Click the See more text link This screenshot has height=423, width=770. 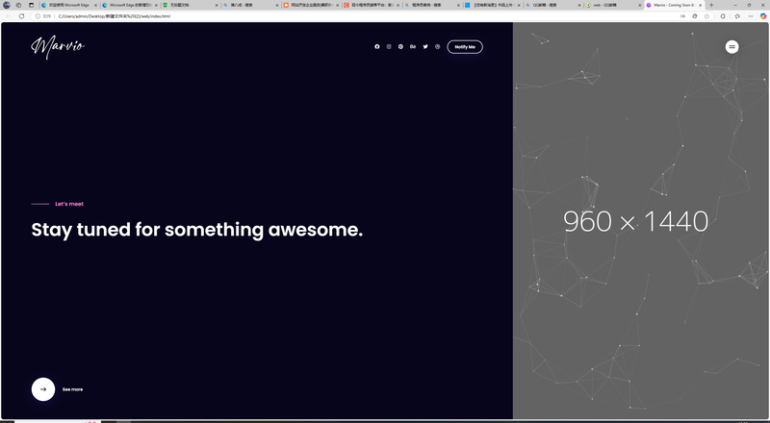tap(73, 389)
